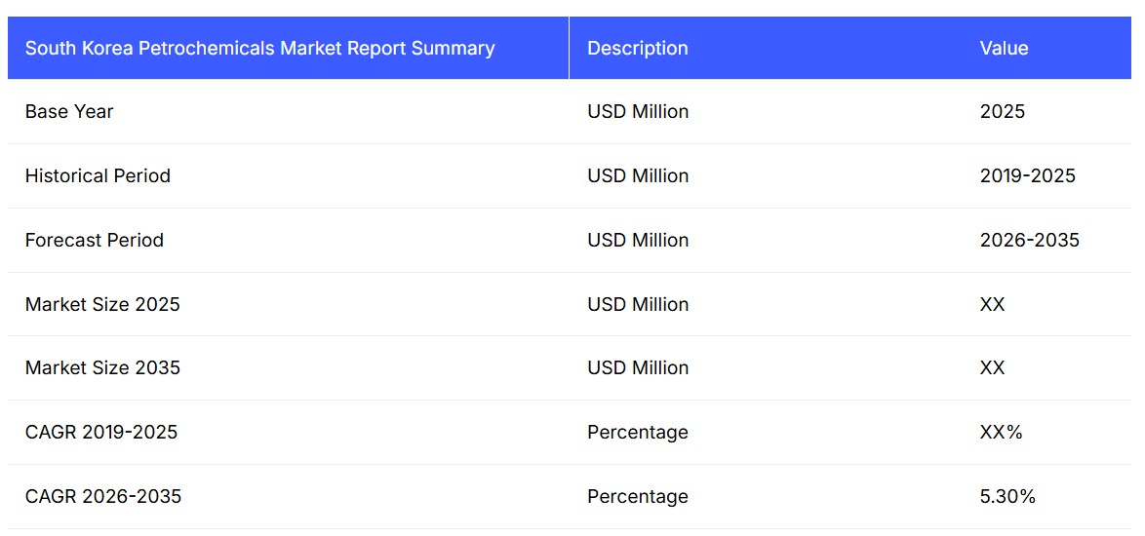The width and height of the screenshot is (1145, 536).
Task: Select the 'CAGR 2019-2025' row label
Action: (x=101, y=433)
